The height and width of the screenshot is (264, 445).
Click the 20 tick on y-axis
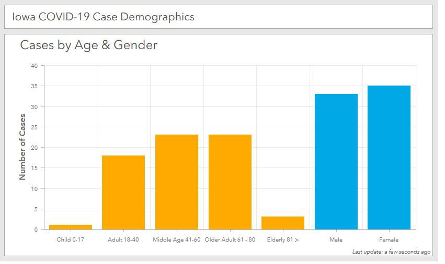click(x=35, y=148)
